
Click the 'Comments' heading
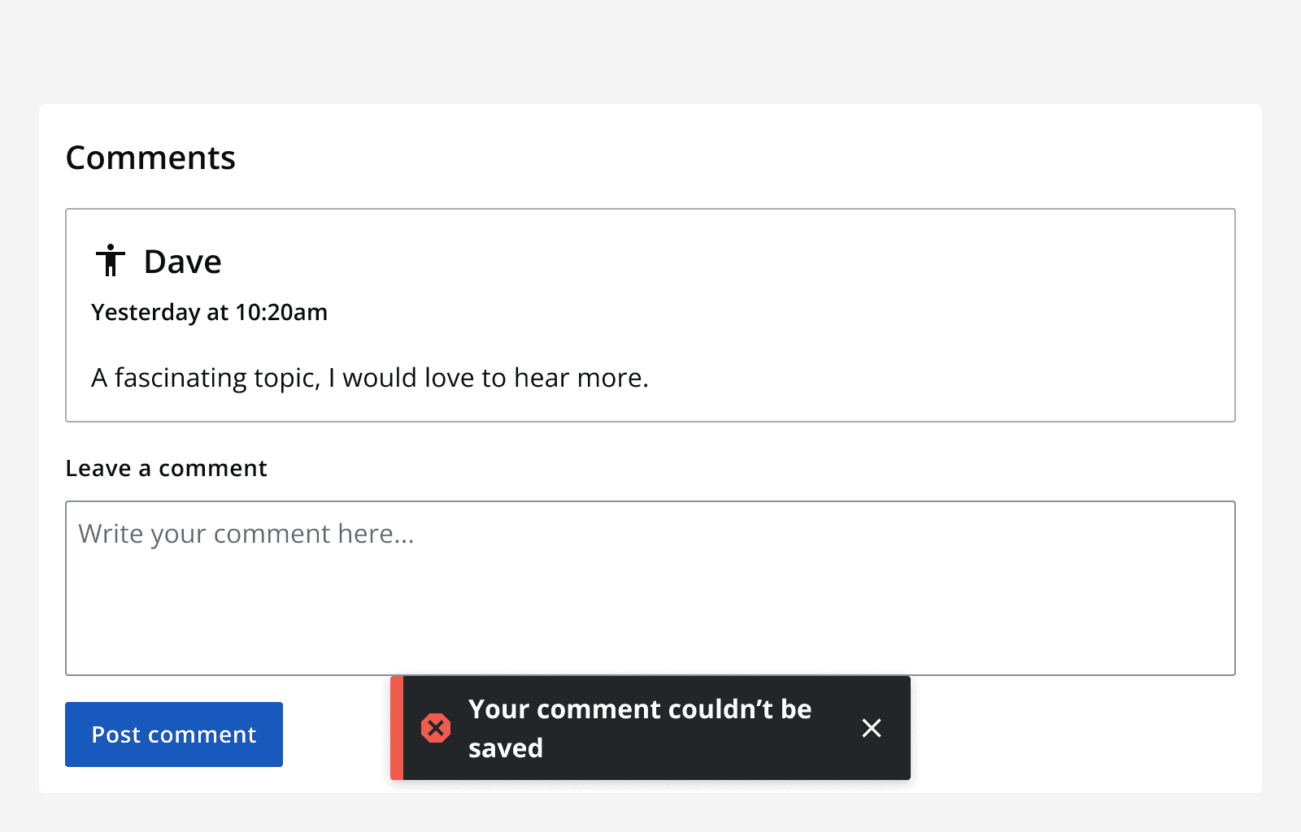pos(150,157)
